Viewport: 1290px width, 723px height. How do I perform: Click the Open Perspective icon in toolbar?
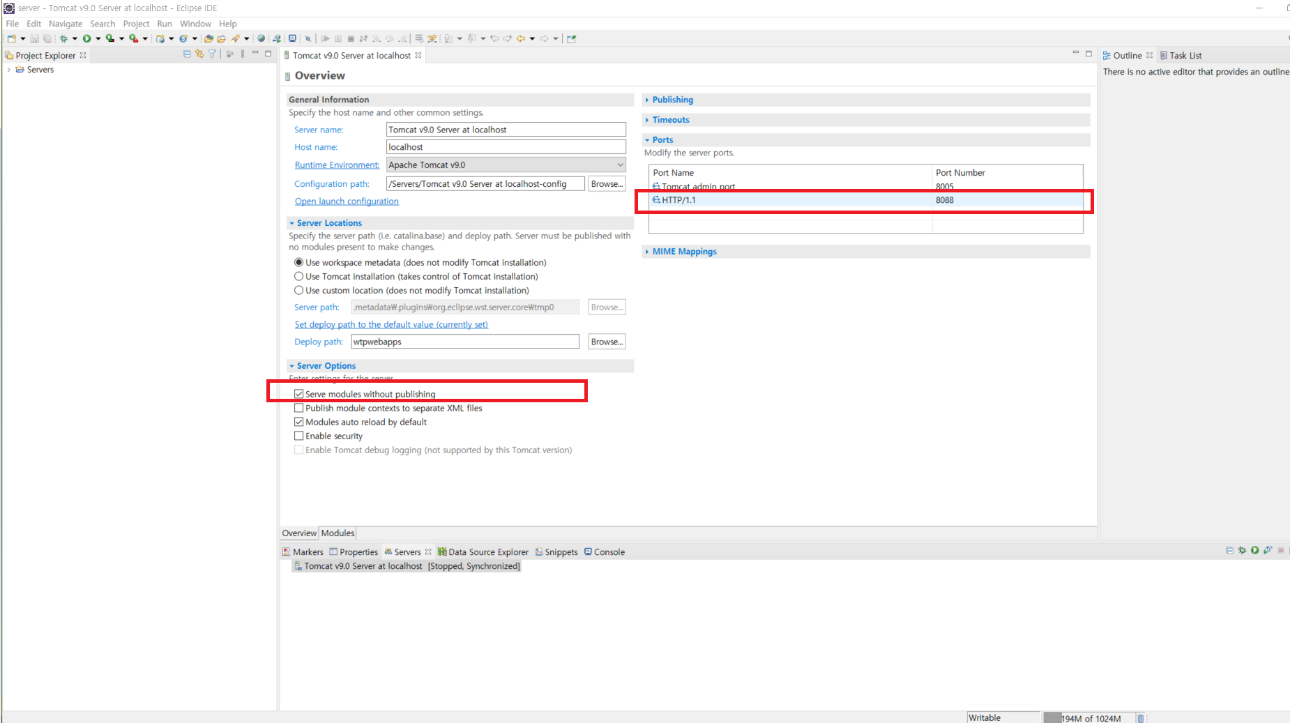(572, 39)
